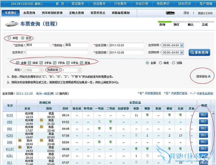Click the 终 marker in D91 row
This screenshot has width=216, height=165.
point(42,127)
